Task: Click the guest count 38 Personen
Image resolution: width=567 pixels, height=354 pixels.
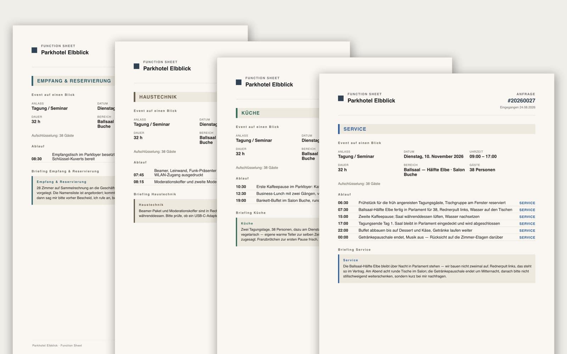Action: pos(482,170)
